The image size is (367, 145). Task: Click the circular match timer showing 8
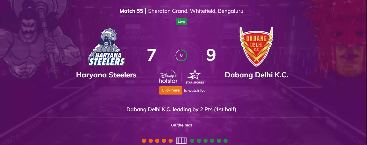click(x=182, y=55)
